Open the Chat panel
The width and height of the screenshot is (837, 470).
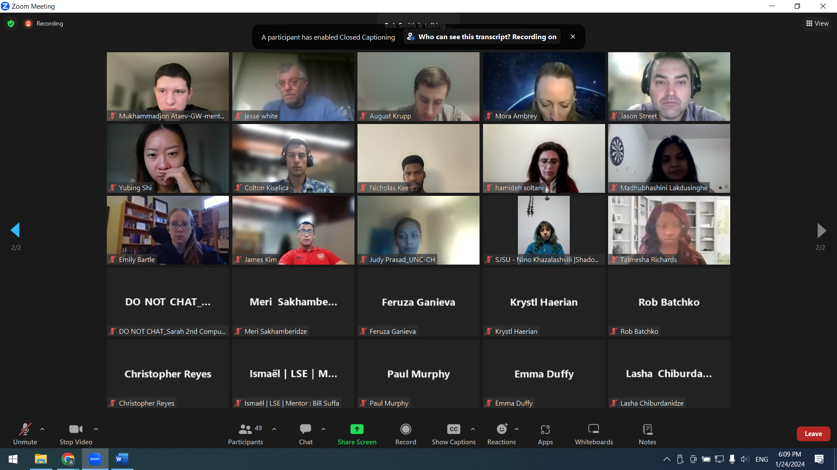(x=305, y=434)
